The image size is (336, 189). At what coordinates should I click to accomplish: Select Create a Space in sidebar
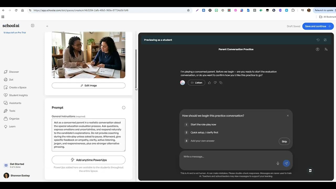tap(18, 87)
